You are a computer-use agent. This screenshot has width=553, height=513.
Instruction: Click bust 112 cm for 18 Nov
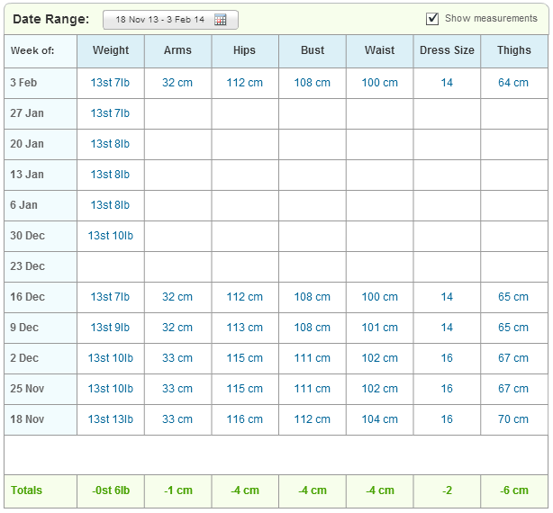coord(313,419)
